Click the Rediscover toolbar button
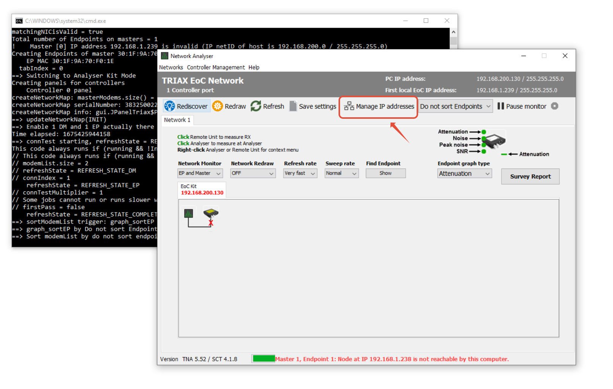Viewport: 613px width, 389px height. click(x=186, y=106)
